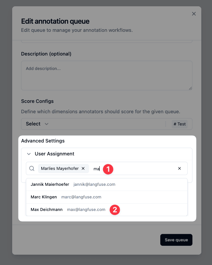
Task: Clear the user search field
Action: pyautogui.click(x=179, y=168)
